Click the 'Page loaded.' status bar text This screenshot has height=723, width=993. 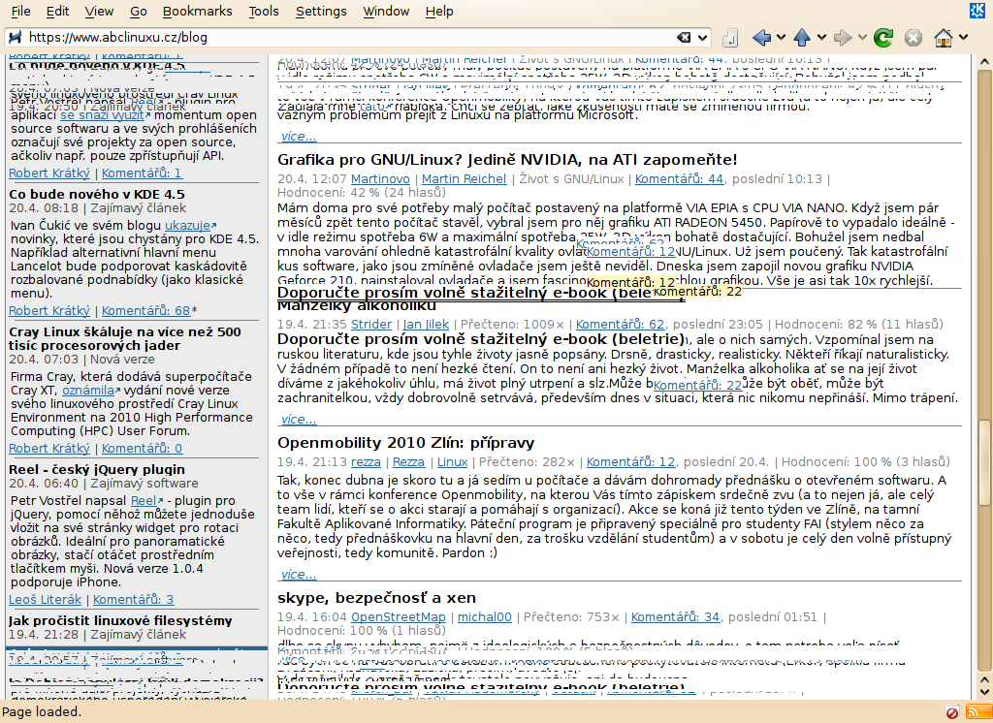point(42,711)
